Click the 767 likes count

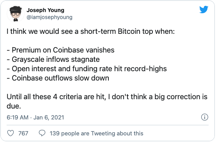click(x=23, y=133)
